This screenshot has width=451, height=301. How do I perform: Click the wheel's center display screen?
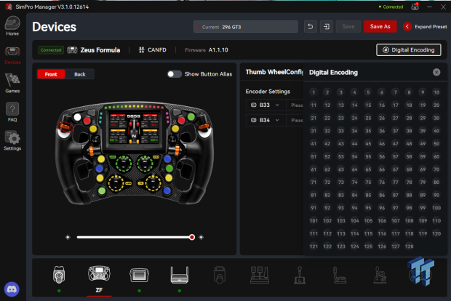134,129
